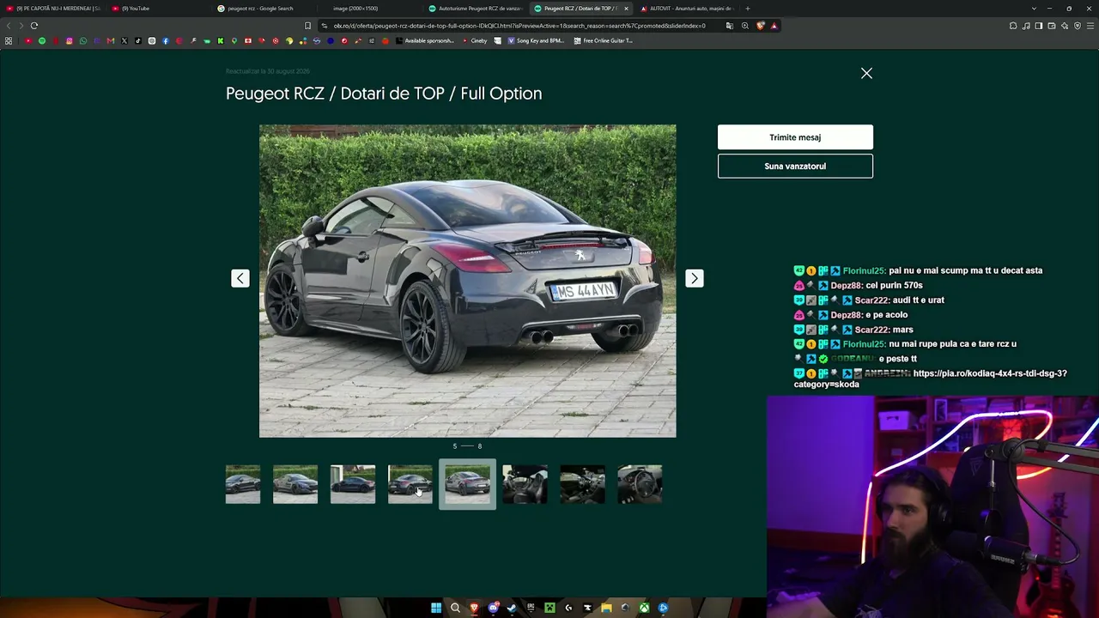The image size is (1099, 618).
Task: Click the browser forward arrow
Action: [21, 26]
